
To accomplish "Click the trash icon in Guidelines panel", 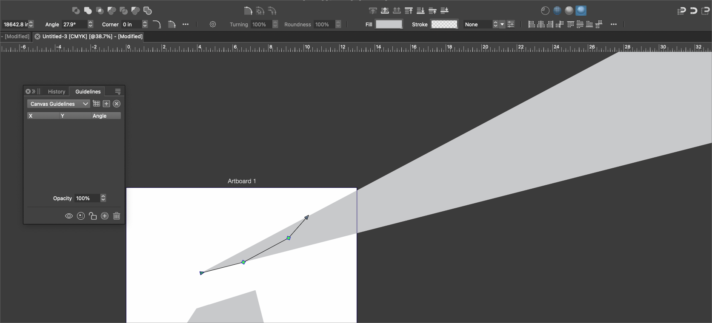I will 117,216.
